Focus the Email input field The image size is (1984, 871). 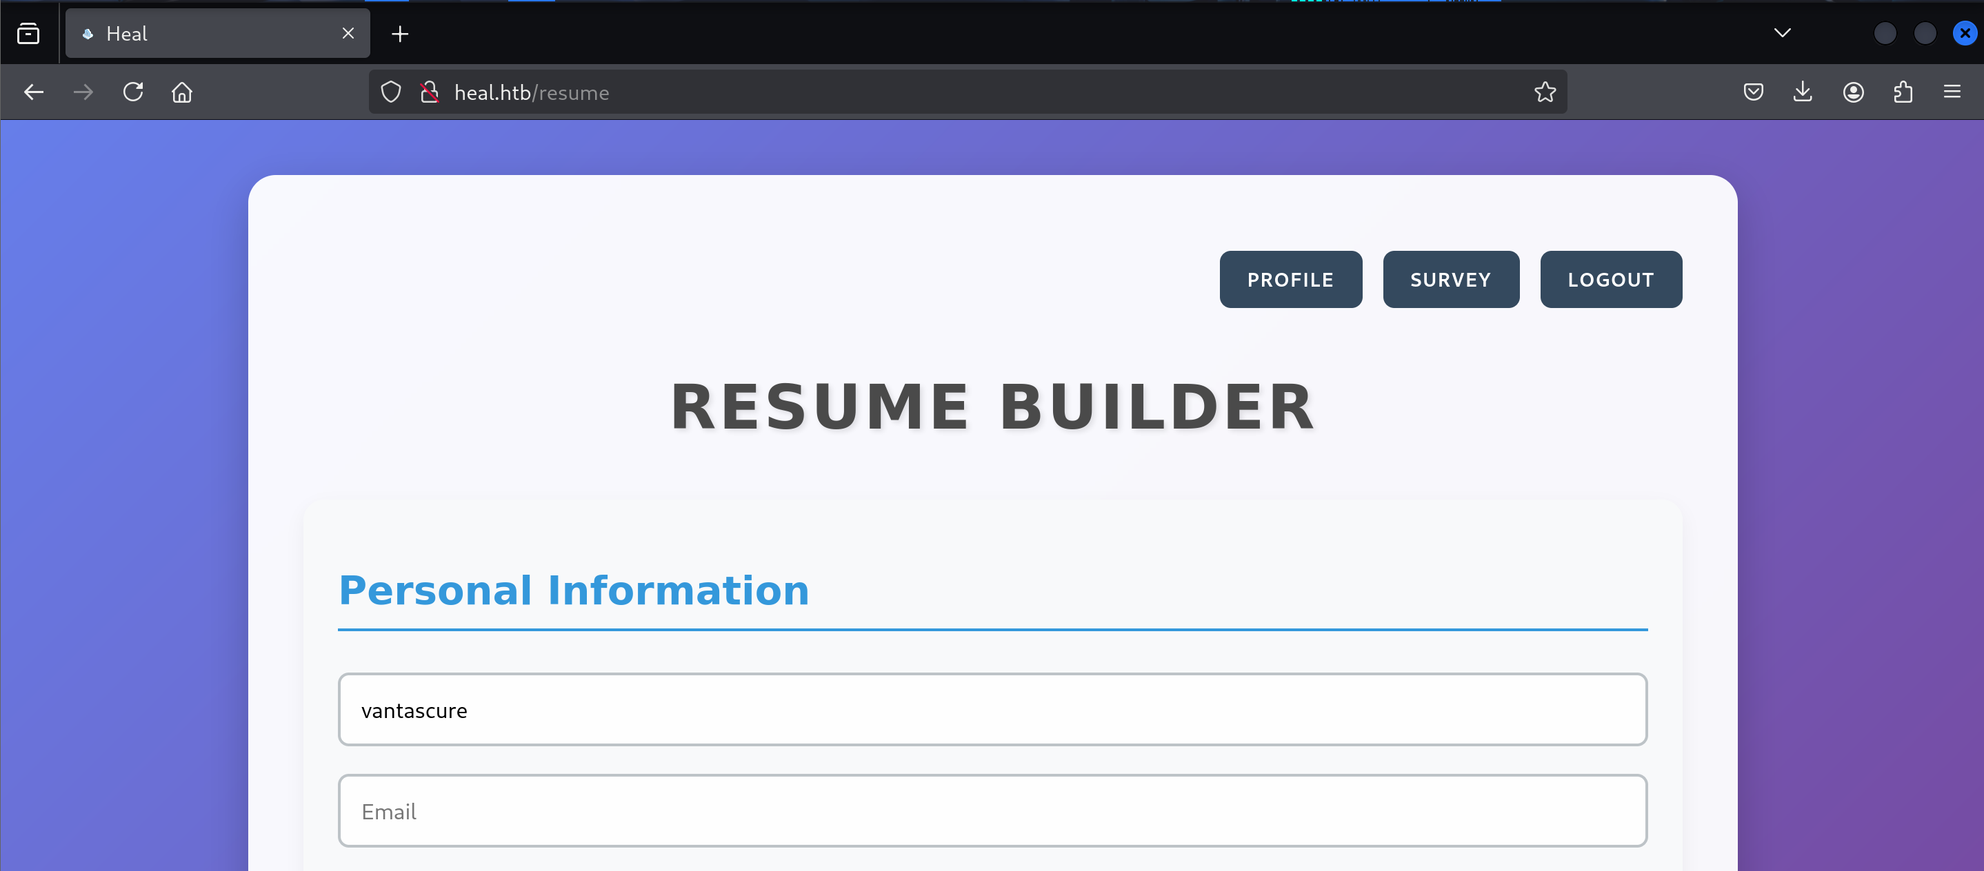tap(992, 811)
